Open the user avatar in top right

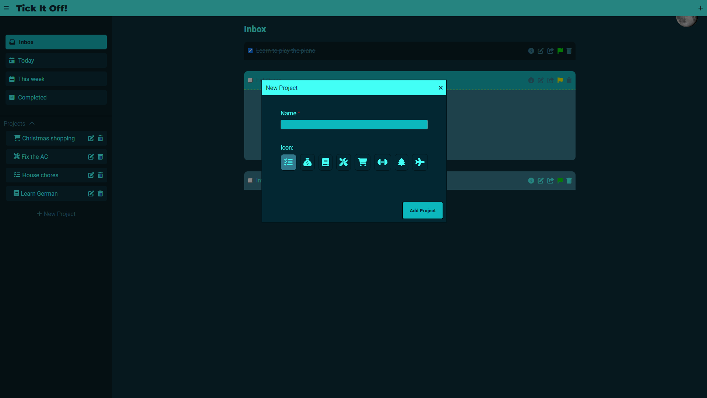(686, 21)
